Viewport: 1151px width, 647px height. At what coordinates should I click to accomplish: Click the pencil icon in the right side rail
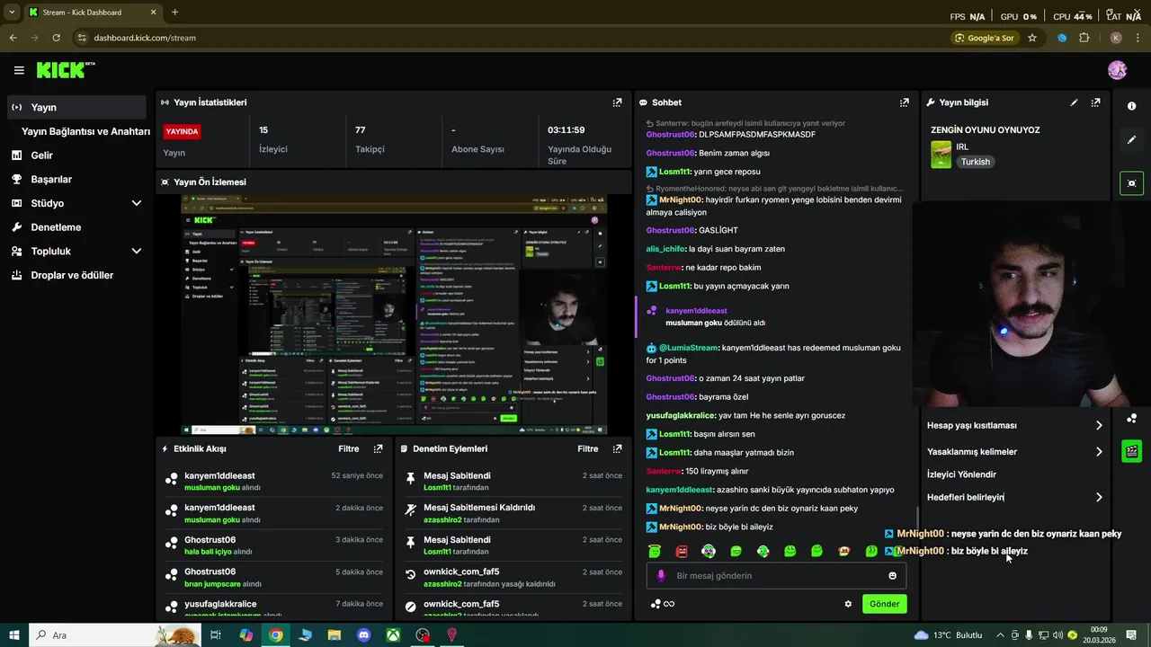click(1131, 140)
